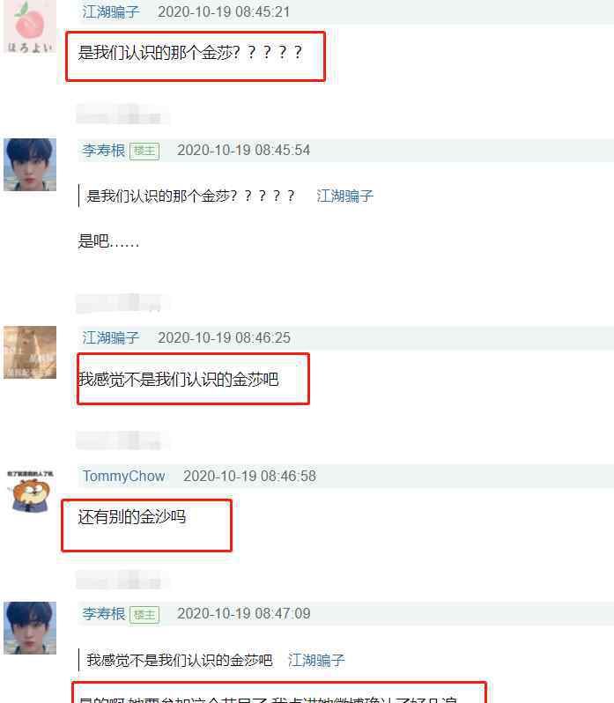Click 楼主 badge on the 08:45:54 post
This screenshot has width=614, height=703.
144,151
